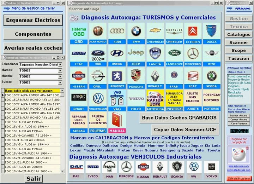Click Averias reales coches button
Viewport: 254px width, 184px height.
pyautogui.click(x=33, y=48)
